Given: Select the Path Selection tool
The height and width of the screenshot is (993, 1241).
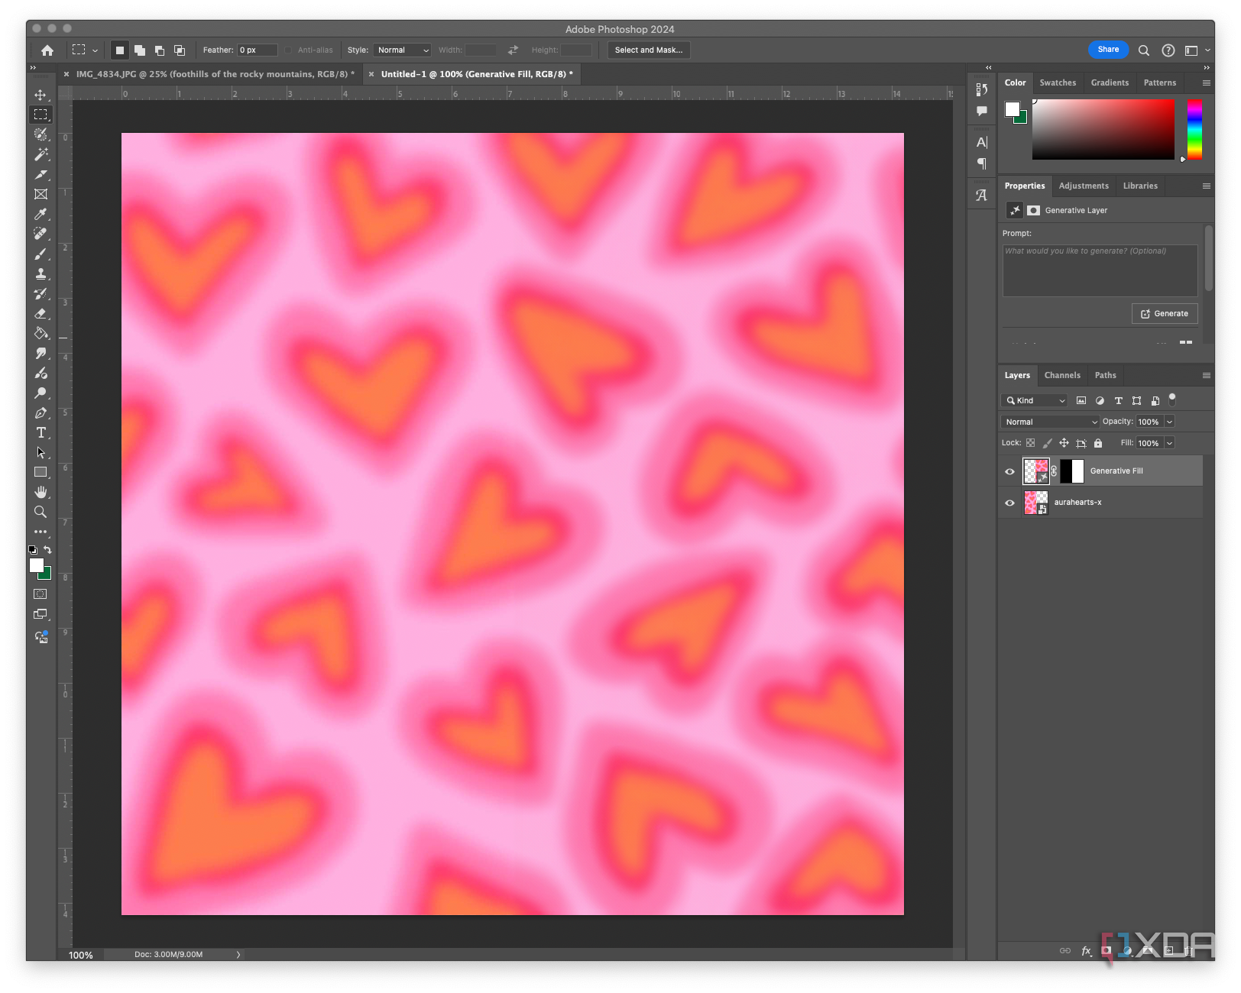Looking at the screenshot, I should (41, 452).
